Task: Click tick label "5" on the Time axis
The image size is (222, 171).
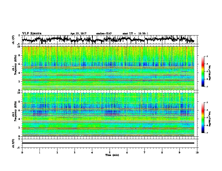Action: 110,153
